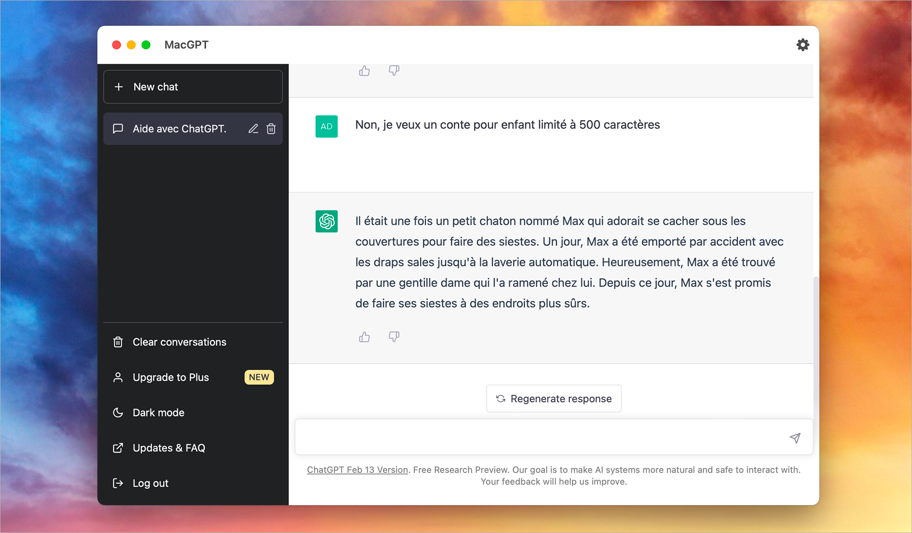Screen dimensions: 912x533
Task: Click the NEW badge
Action: tap(259, 377)
